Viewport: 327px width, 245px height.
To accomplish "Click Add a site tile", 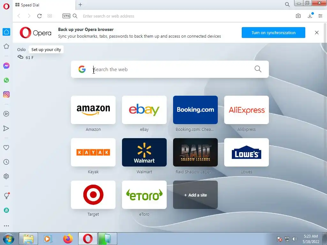I will [x=195, y=195].
